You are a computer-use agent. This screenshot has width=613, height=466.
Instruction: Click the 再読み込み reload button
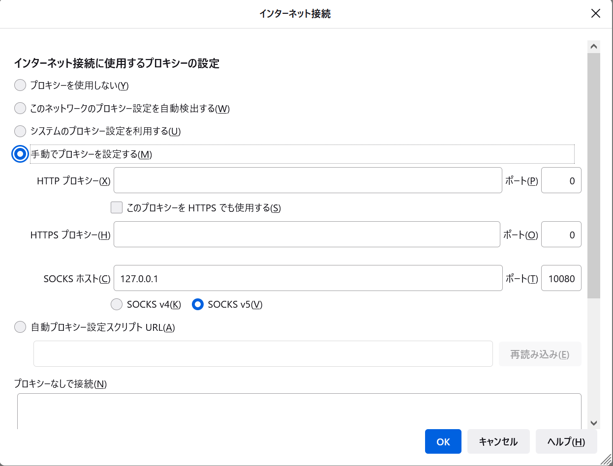pos(540,353)
